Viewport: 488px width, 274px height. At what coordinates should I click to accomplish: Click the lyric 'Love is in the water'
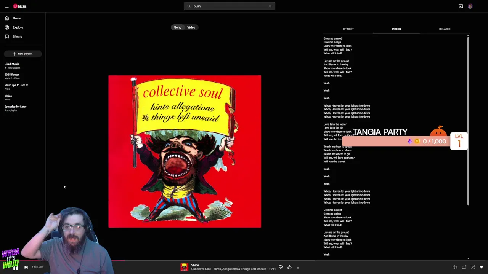[x=335, y=124]
